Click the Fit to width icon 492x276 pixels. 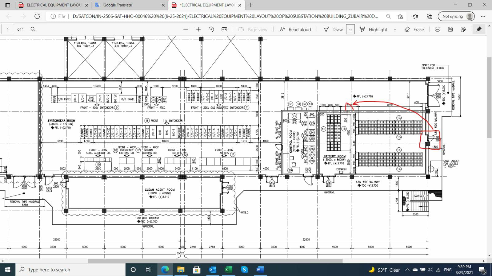224,29
